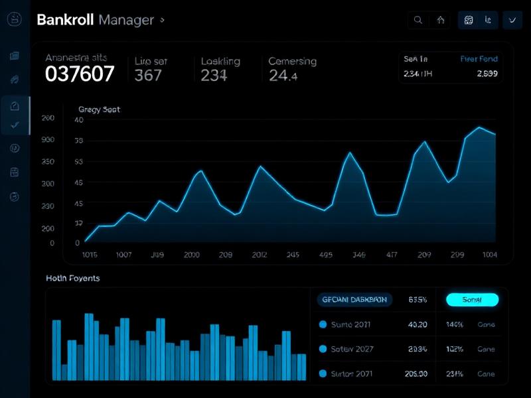Viewport: 531px width, 398px height.
Task: Click the Cane link in the 40.20 row
Action: [x=486, y=324]
